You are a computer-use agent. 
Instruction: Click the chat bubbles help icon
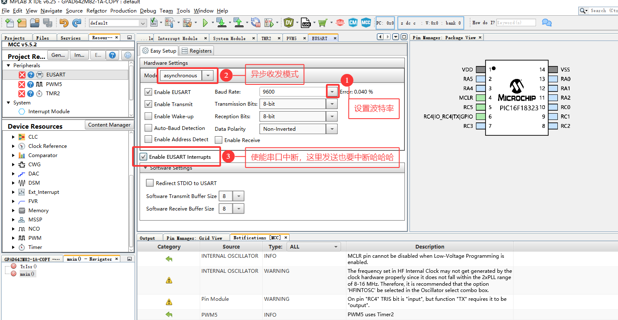(x=547, y=23)
